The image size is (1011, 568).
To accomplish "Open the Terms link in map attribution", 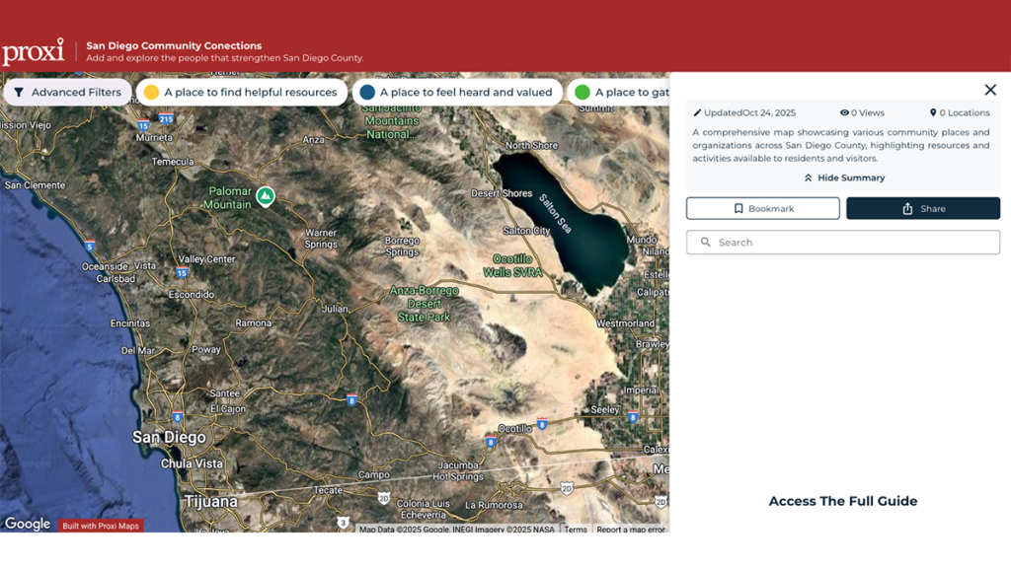I will pos(576,530).
